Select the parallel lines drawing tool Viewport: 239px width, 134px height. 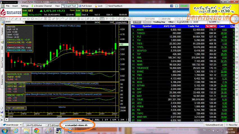[x=16, y=19]
